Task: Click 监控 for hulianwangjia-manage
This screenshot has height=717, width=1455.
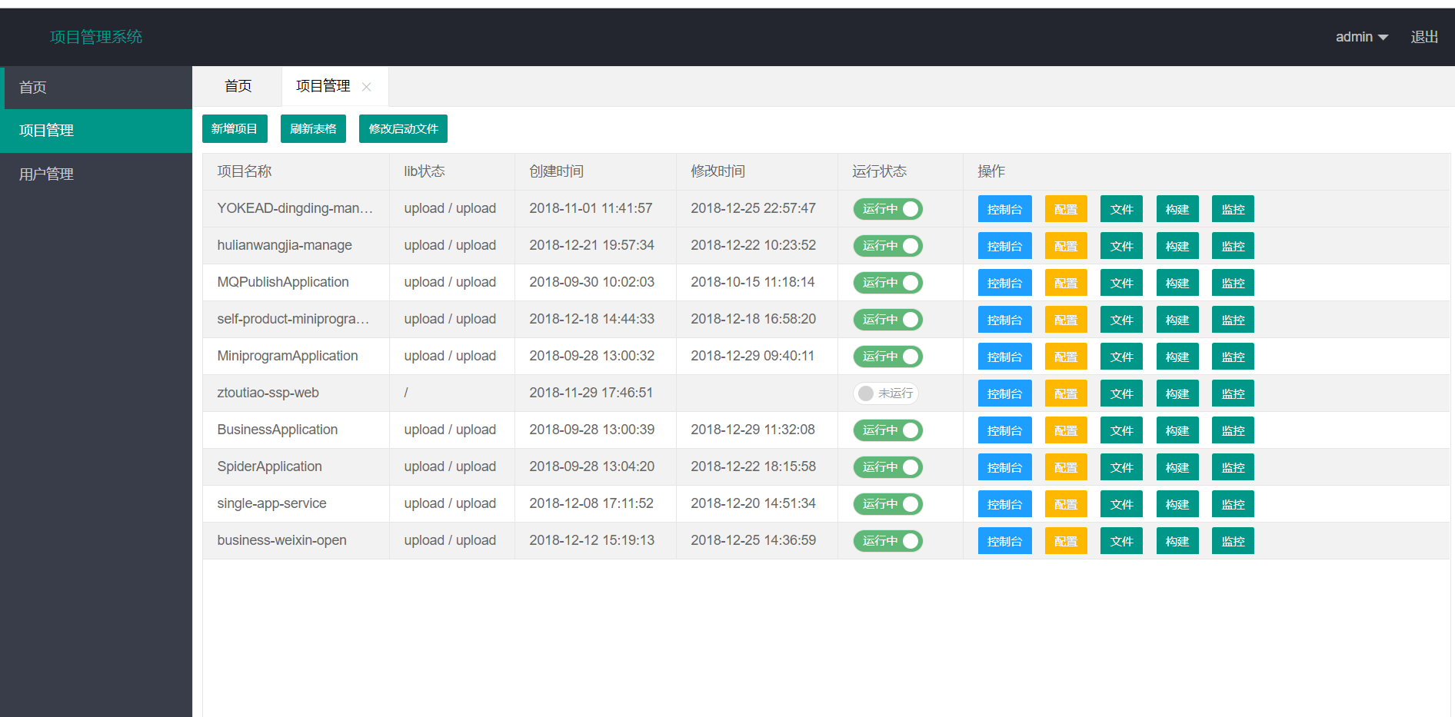Action: coord(1233,246)
